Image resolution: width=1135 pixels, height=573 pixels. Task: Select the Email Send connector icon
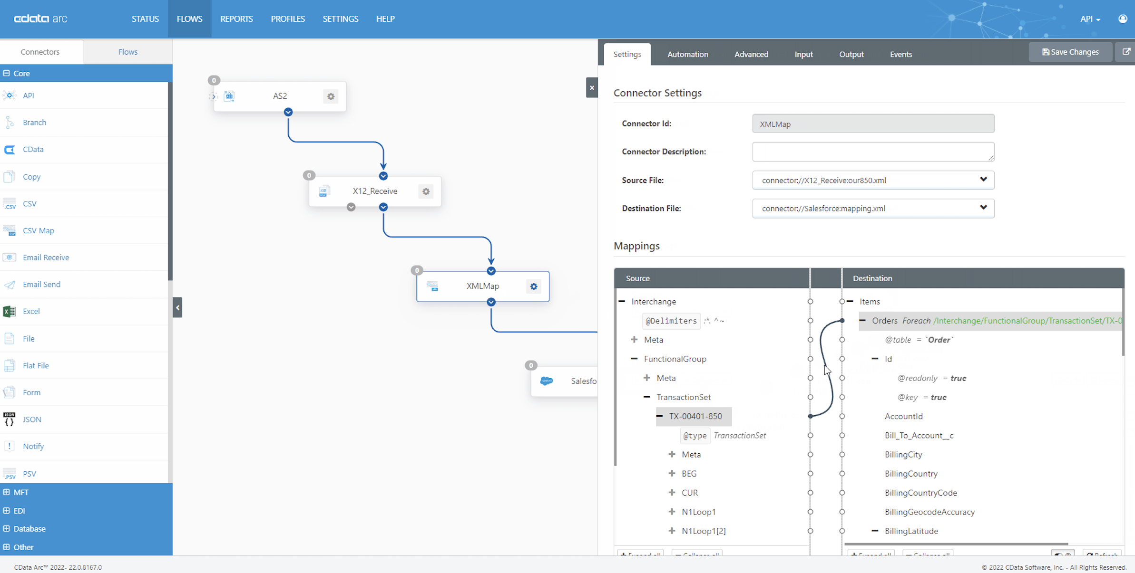pos(10,284)
